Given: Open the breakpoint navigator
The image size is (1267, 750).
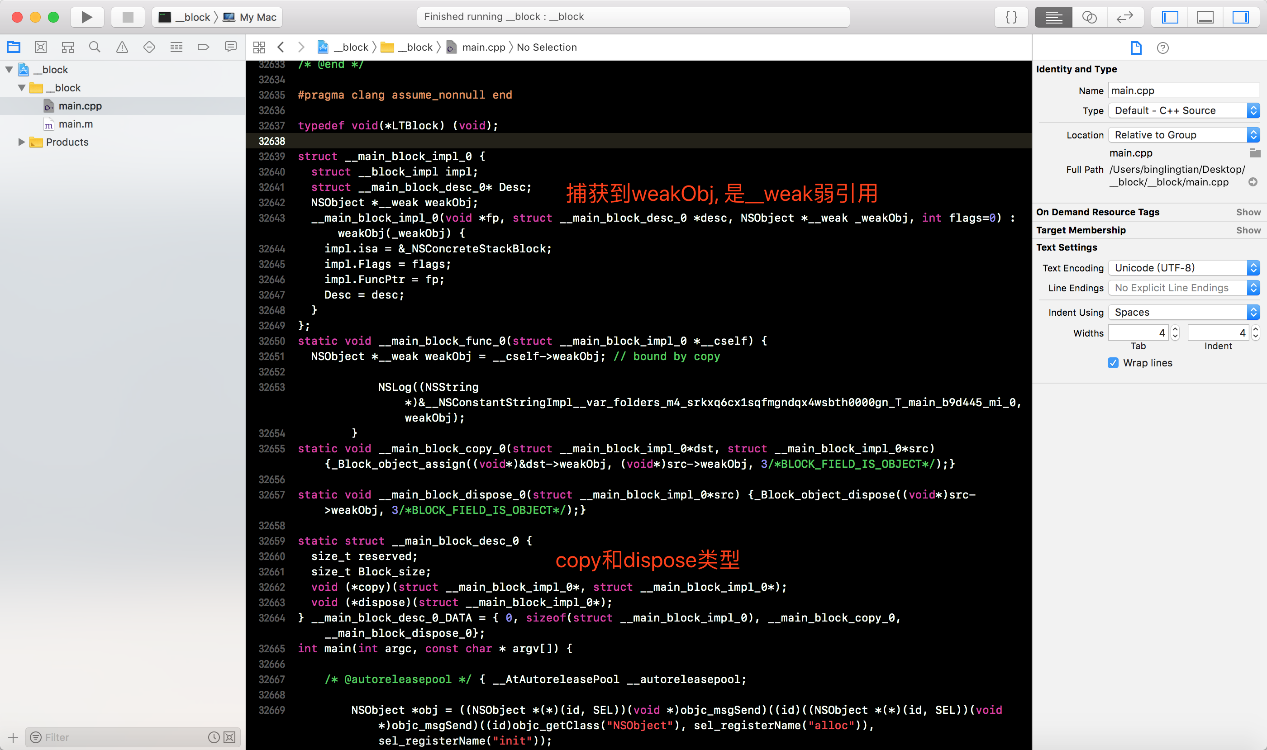Looking at the screenshot, I should point(203,47).
